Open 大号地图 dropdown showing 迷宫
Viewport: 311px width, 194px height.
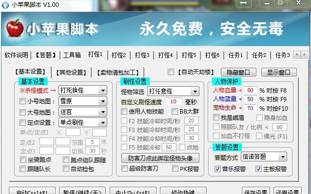tap(83, 112)
